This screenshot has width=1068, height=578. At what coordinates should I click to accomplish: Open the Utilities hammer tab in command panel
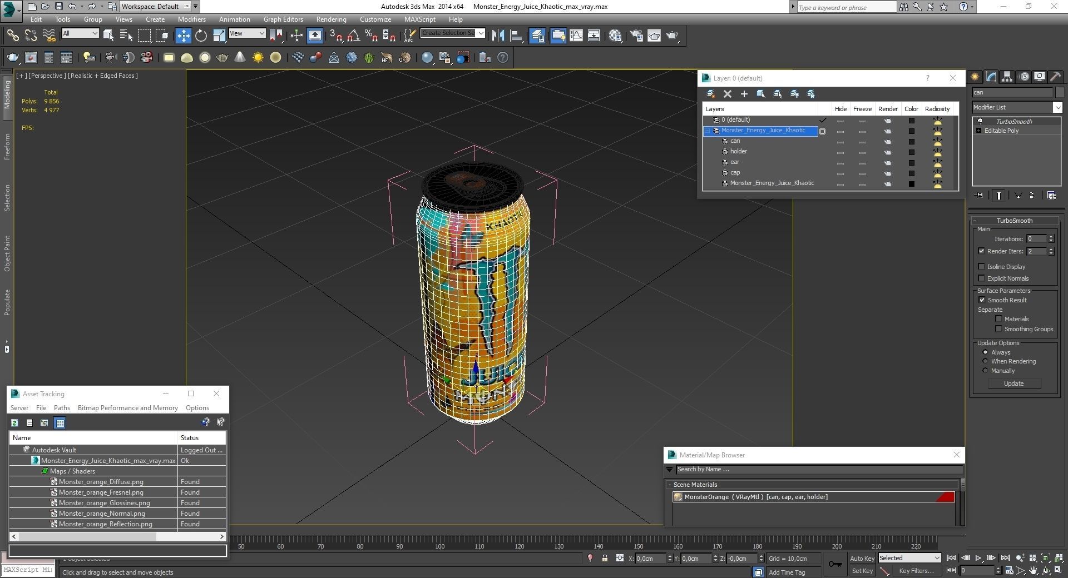click(x=1056, y=77)
